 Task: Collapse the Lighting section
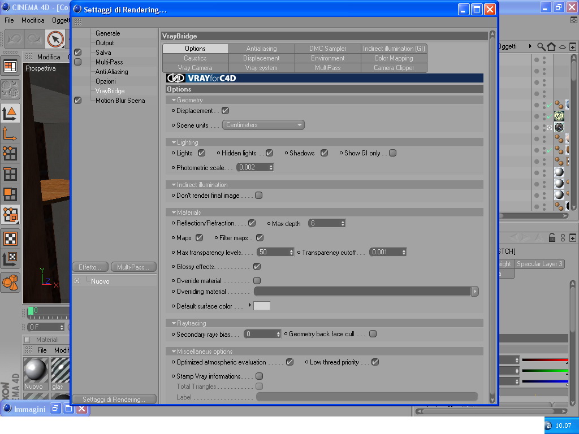click(174, 142)
